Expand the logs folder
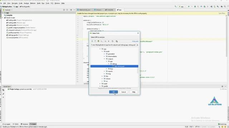The height and width of the screenshot is (128, 229). [x=107, y=69]
